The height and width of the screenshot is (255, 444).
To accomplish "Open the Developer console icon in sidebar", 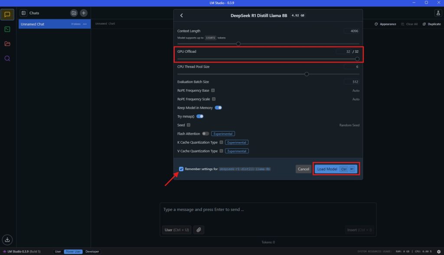I will (x=7, y=29).
